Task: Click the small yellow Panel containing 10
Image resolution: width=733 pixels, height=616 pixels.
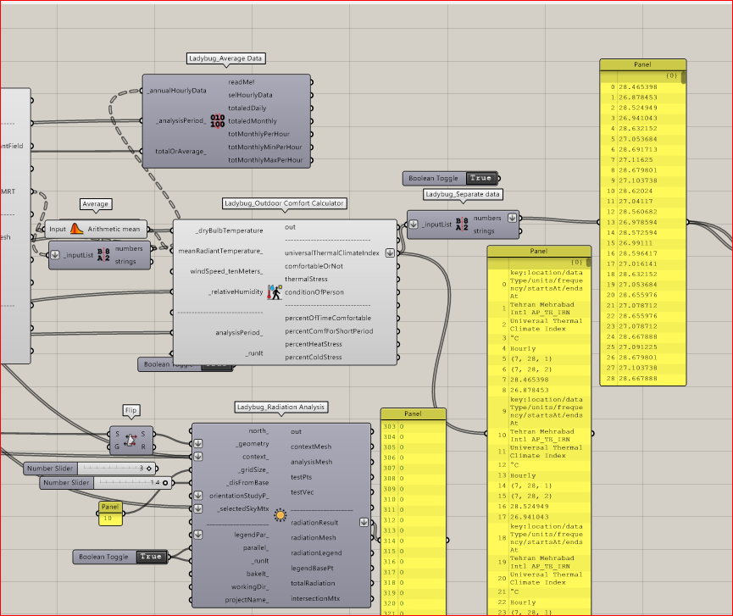Action: click(x=110, y=513)
